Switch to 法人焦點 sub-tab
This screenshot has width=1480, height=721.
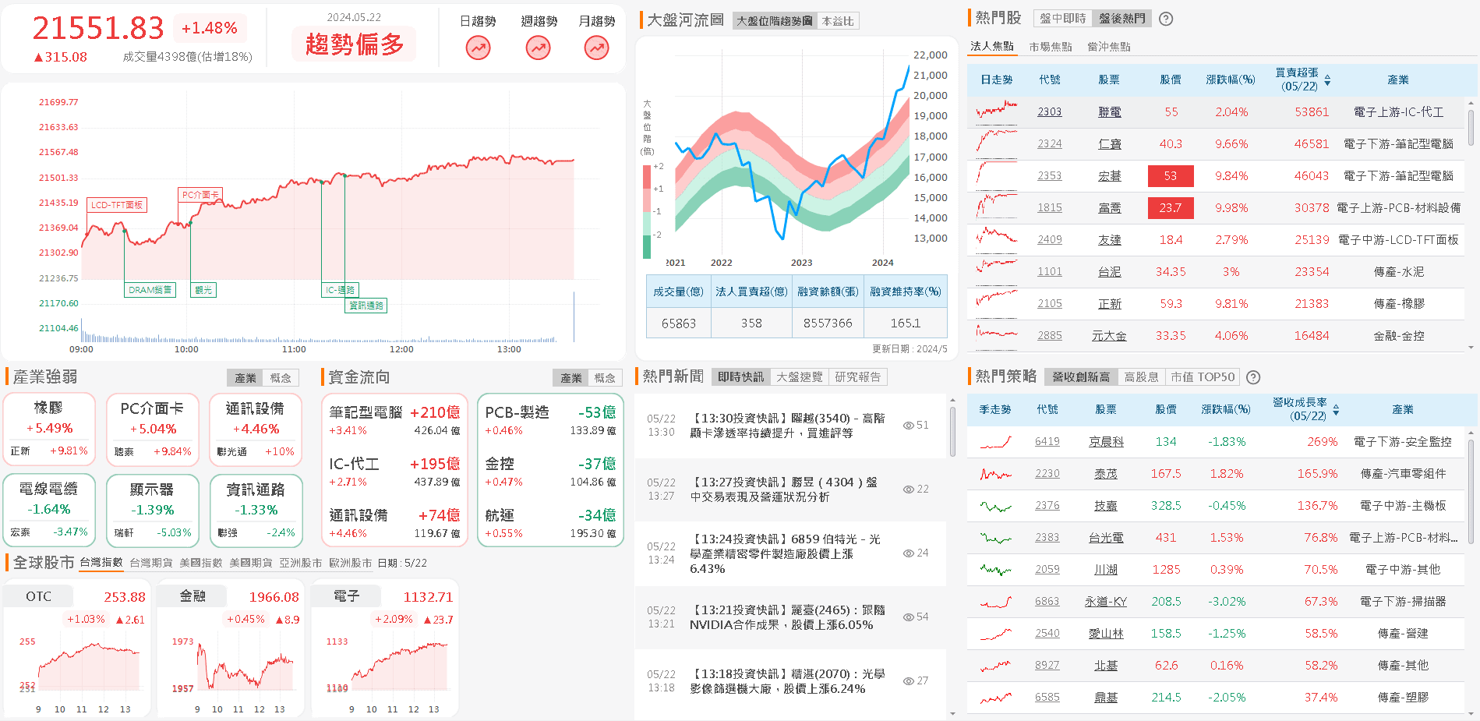(991, 47)
